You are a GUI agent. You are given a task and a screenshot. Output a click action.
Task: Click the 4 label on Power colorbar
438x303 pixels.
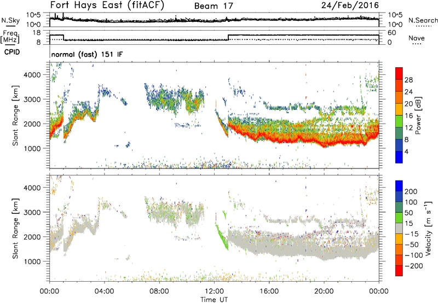(x=407, y=151)
